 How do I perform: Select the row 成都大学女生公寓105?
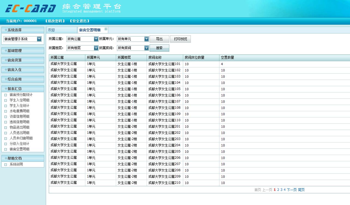point(200,89)
